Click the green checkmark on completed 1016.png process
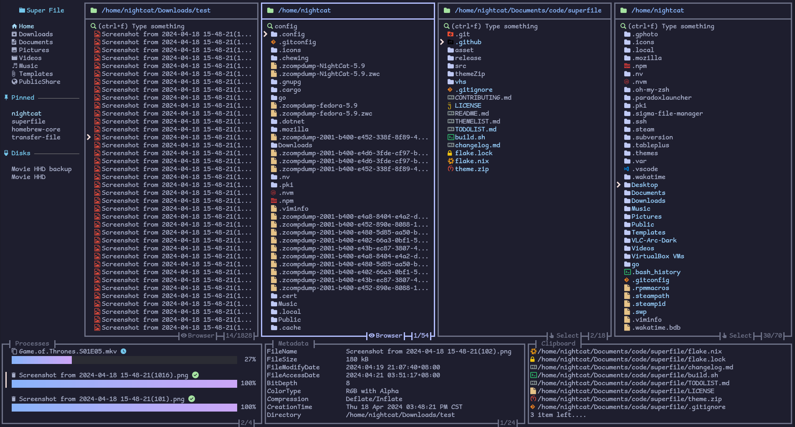This screenshot has width=795, height=427. (x=195, y=375)
